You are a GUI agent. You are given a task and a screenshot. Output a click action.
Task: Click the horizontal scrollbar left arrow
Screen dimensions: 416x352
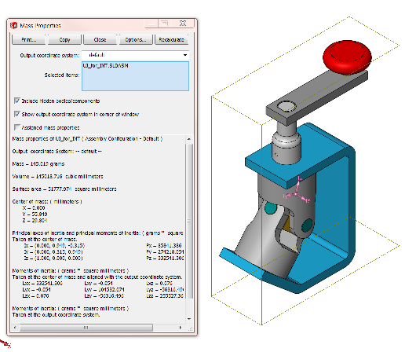click(x=15, y=328)
